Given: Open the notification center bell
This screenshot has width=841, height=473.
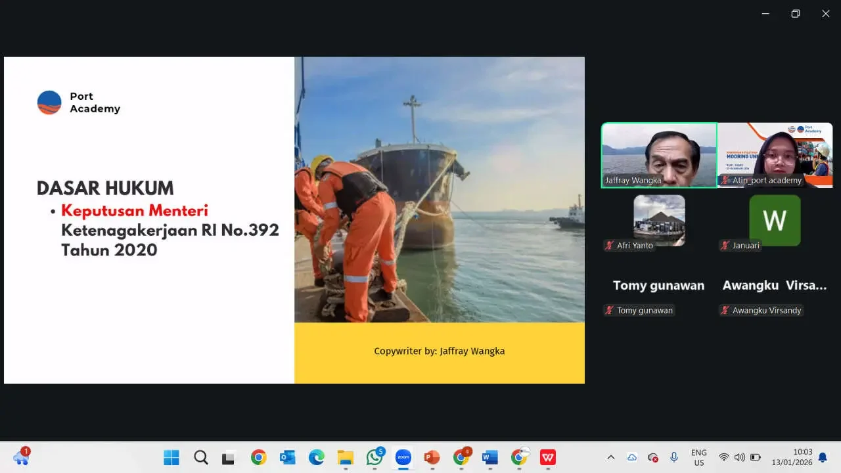Looking at the screenshot, I should click(x=823, y=457).
